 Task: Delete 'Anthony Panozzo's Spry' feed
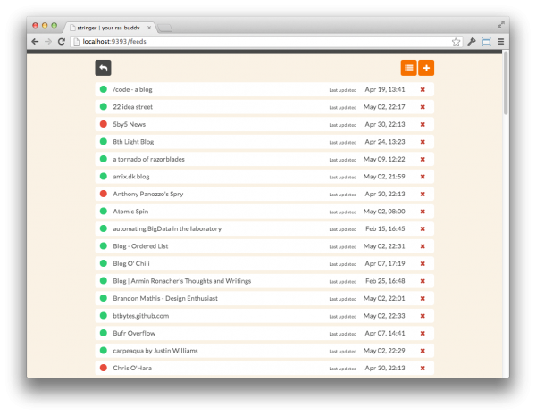click(x=423, y=194)
